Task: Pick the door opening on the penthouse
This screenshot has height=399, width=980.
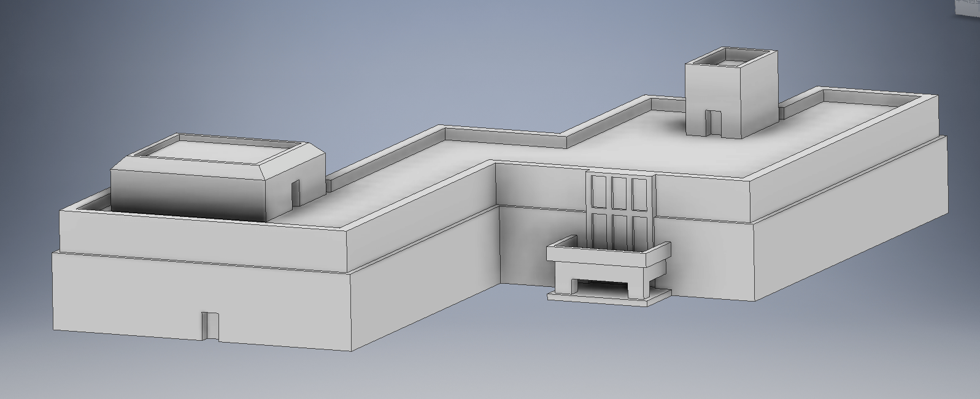Action: pos(295,194)
